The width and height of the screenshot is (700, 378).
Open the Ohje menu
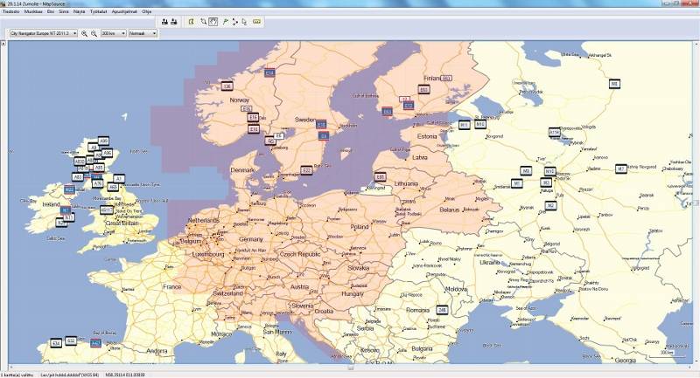point(146,11)
